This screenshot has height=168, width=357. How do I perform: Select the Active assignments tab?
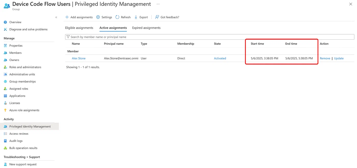(x=113, y=28)
